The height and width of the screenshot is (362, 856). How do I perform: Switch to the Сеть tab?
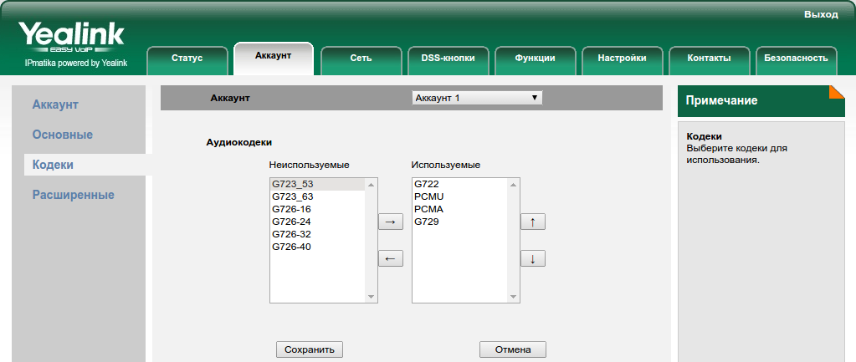coord(361,58)
